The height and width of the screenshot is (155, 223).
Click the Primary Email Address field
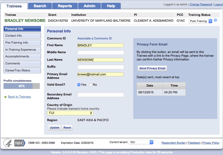pos(100,74)
